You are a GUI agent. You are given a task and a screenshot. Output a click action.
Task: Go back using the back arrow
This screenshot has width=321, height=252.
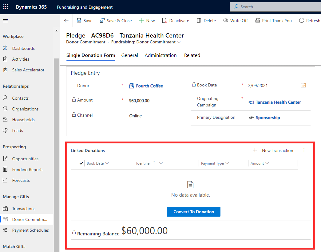pyautogui.click(x=66, y=21)
